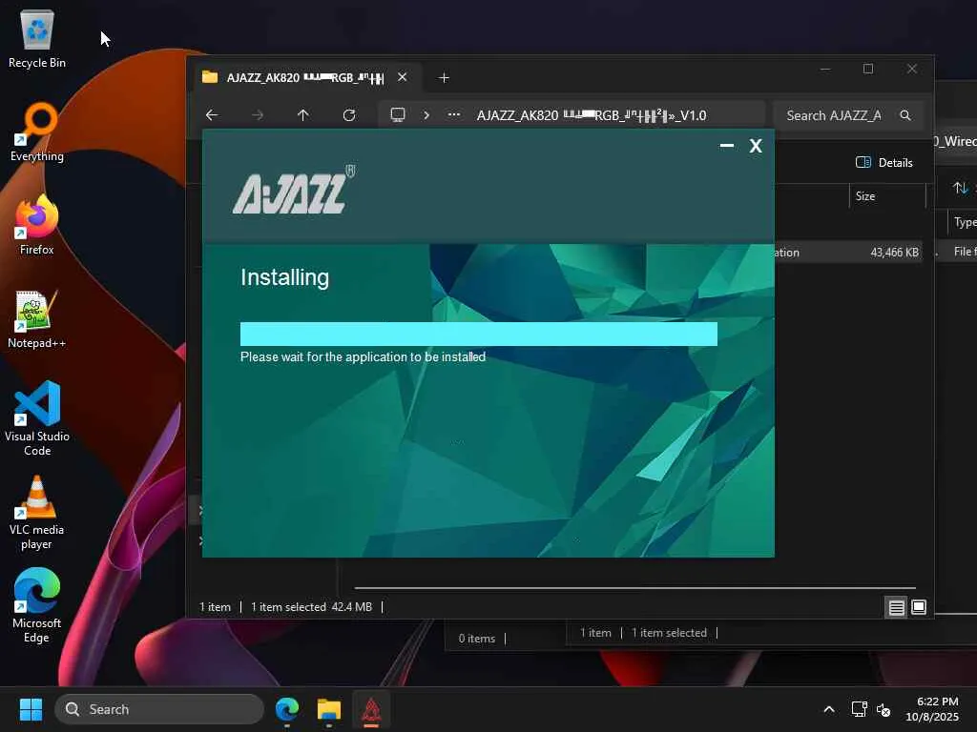Open VLC media player desktop shortcut
Viewport: 977px width, 732px height.
pos(37,512)
